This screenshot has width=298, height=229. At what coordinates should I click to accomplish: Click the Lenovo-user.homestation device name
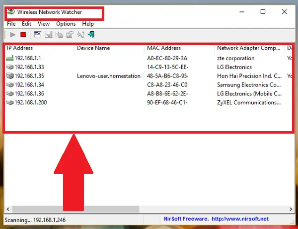[109, 76]
